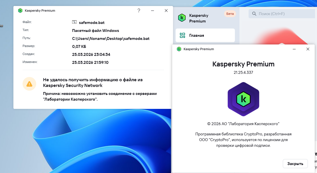This screenshot has height=173, width=317.
Task: Click the CryptoPro license notice text
Action: click(x=243, y=140)
